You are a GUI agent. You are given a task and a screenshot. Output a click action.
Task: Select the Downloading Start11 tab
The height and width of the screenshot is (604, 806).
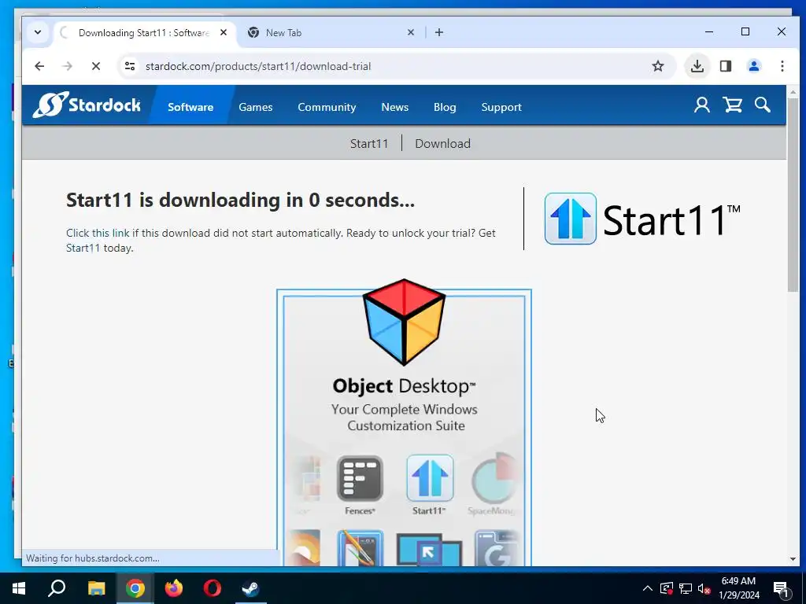pyautogui.click(x=145, y=32)
